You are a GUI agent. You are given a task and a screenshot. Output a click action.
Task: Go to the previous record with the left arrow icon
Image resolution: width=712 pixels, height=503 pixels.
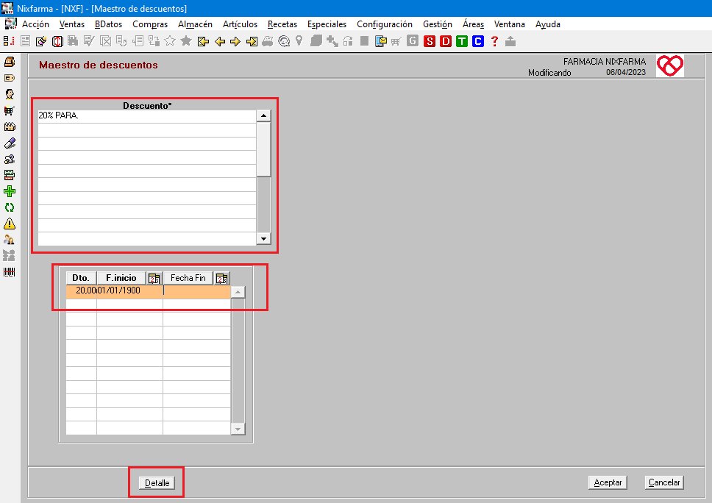pos(220,42)
